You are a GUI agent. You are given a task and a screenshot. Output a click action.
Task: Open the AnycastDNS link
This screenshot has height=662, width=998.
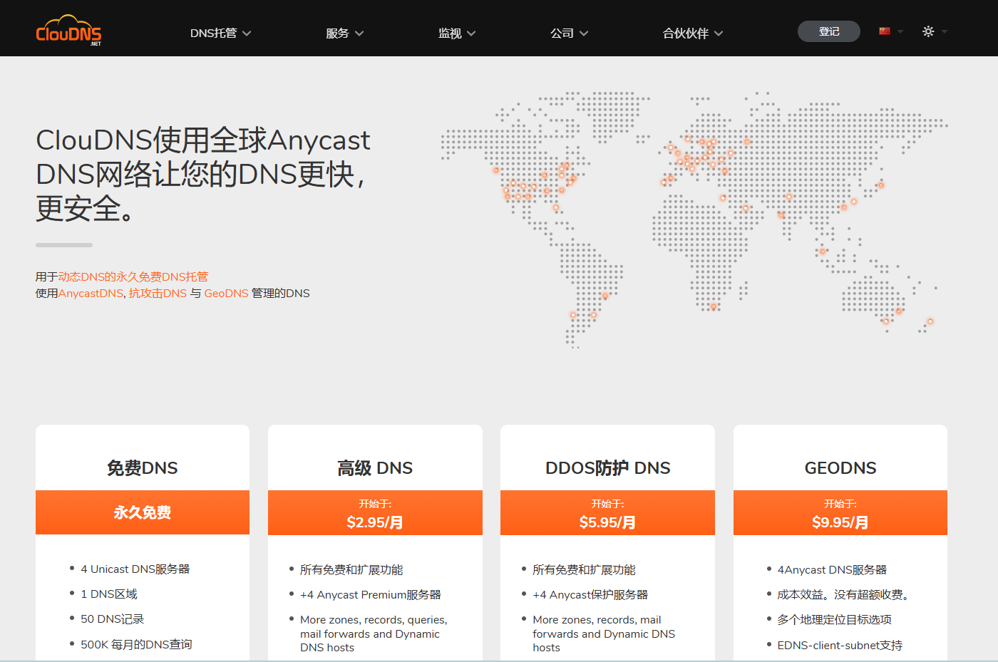tap(91, 293)
